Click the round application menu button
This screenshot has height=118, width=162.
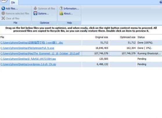point(4,1)
